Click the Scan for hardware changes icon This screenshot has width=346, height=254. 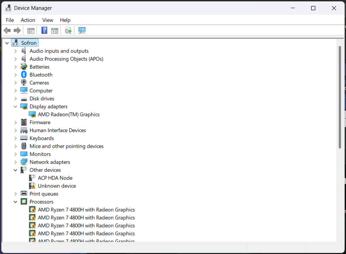82,30
